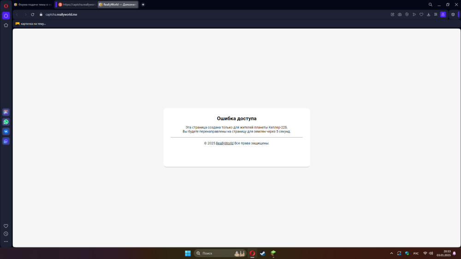This screenshot has width=461, height=259.
Task: Open Minecraft block icon in taskbar
Action: 273,253
